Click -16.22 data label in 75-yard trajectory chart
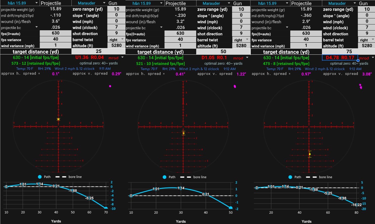Screen dimensions: 375x224 (x=356, y=205)
